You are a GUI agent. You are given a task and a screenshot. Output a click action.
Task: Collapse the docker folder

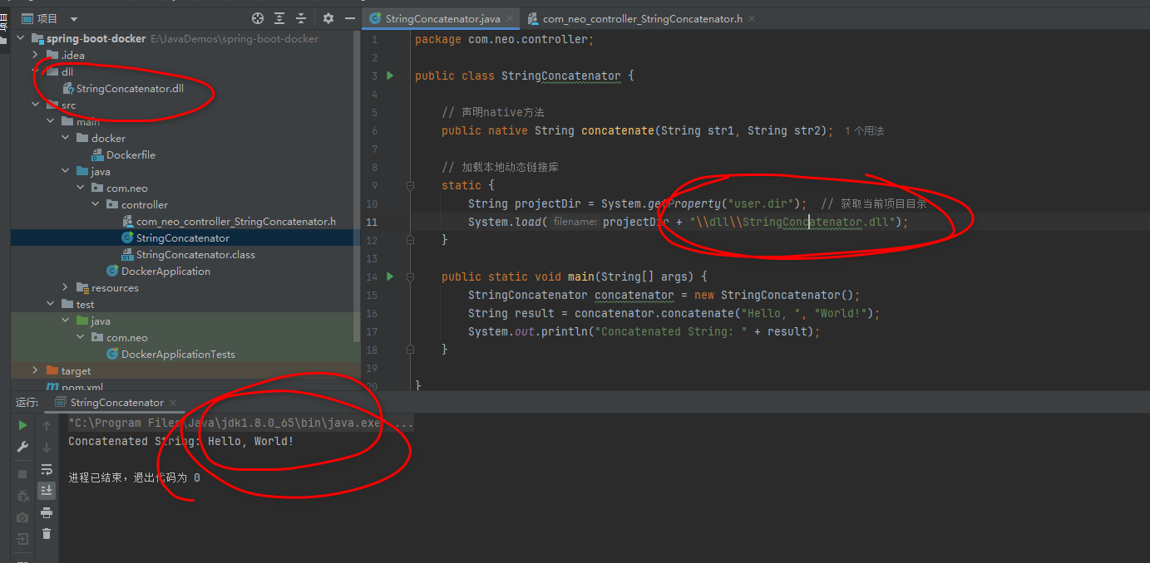click(66, 138)
